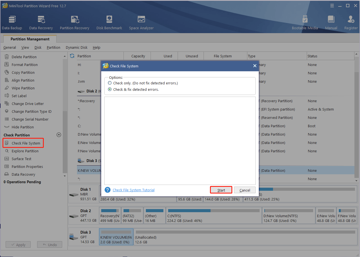Open Space Analyzer tool
360x257 pixels.
(141, 23)
